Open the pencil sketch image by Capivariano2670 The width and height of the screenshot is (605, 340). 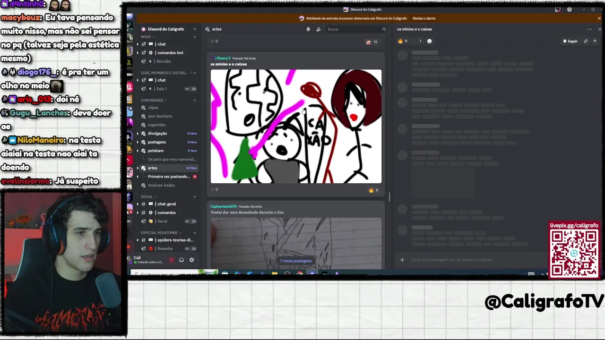296,243
